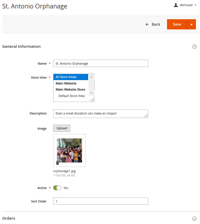Open the Save button options arrow
Image resolution: width=200 pixels, height=224 pixels.
[191, 24]
